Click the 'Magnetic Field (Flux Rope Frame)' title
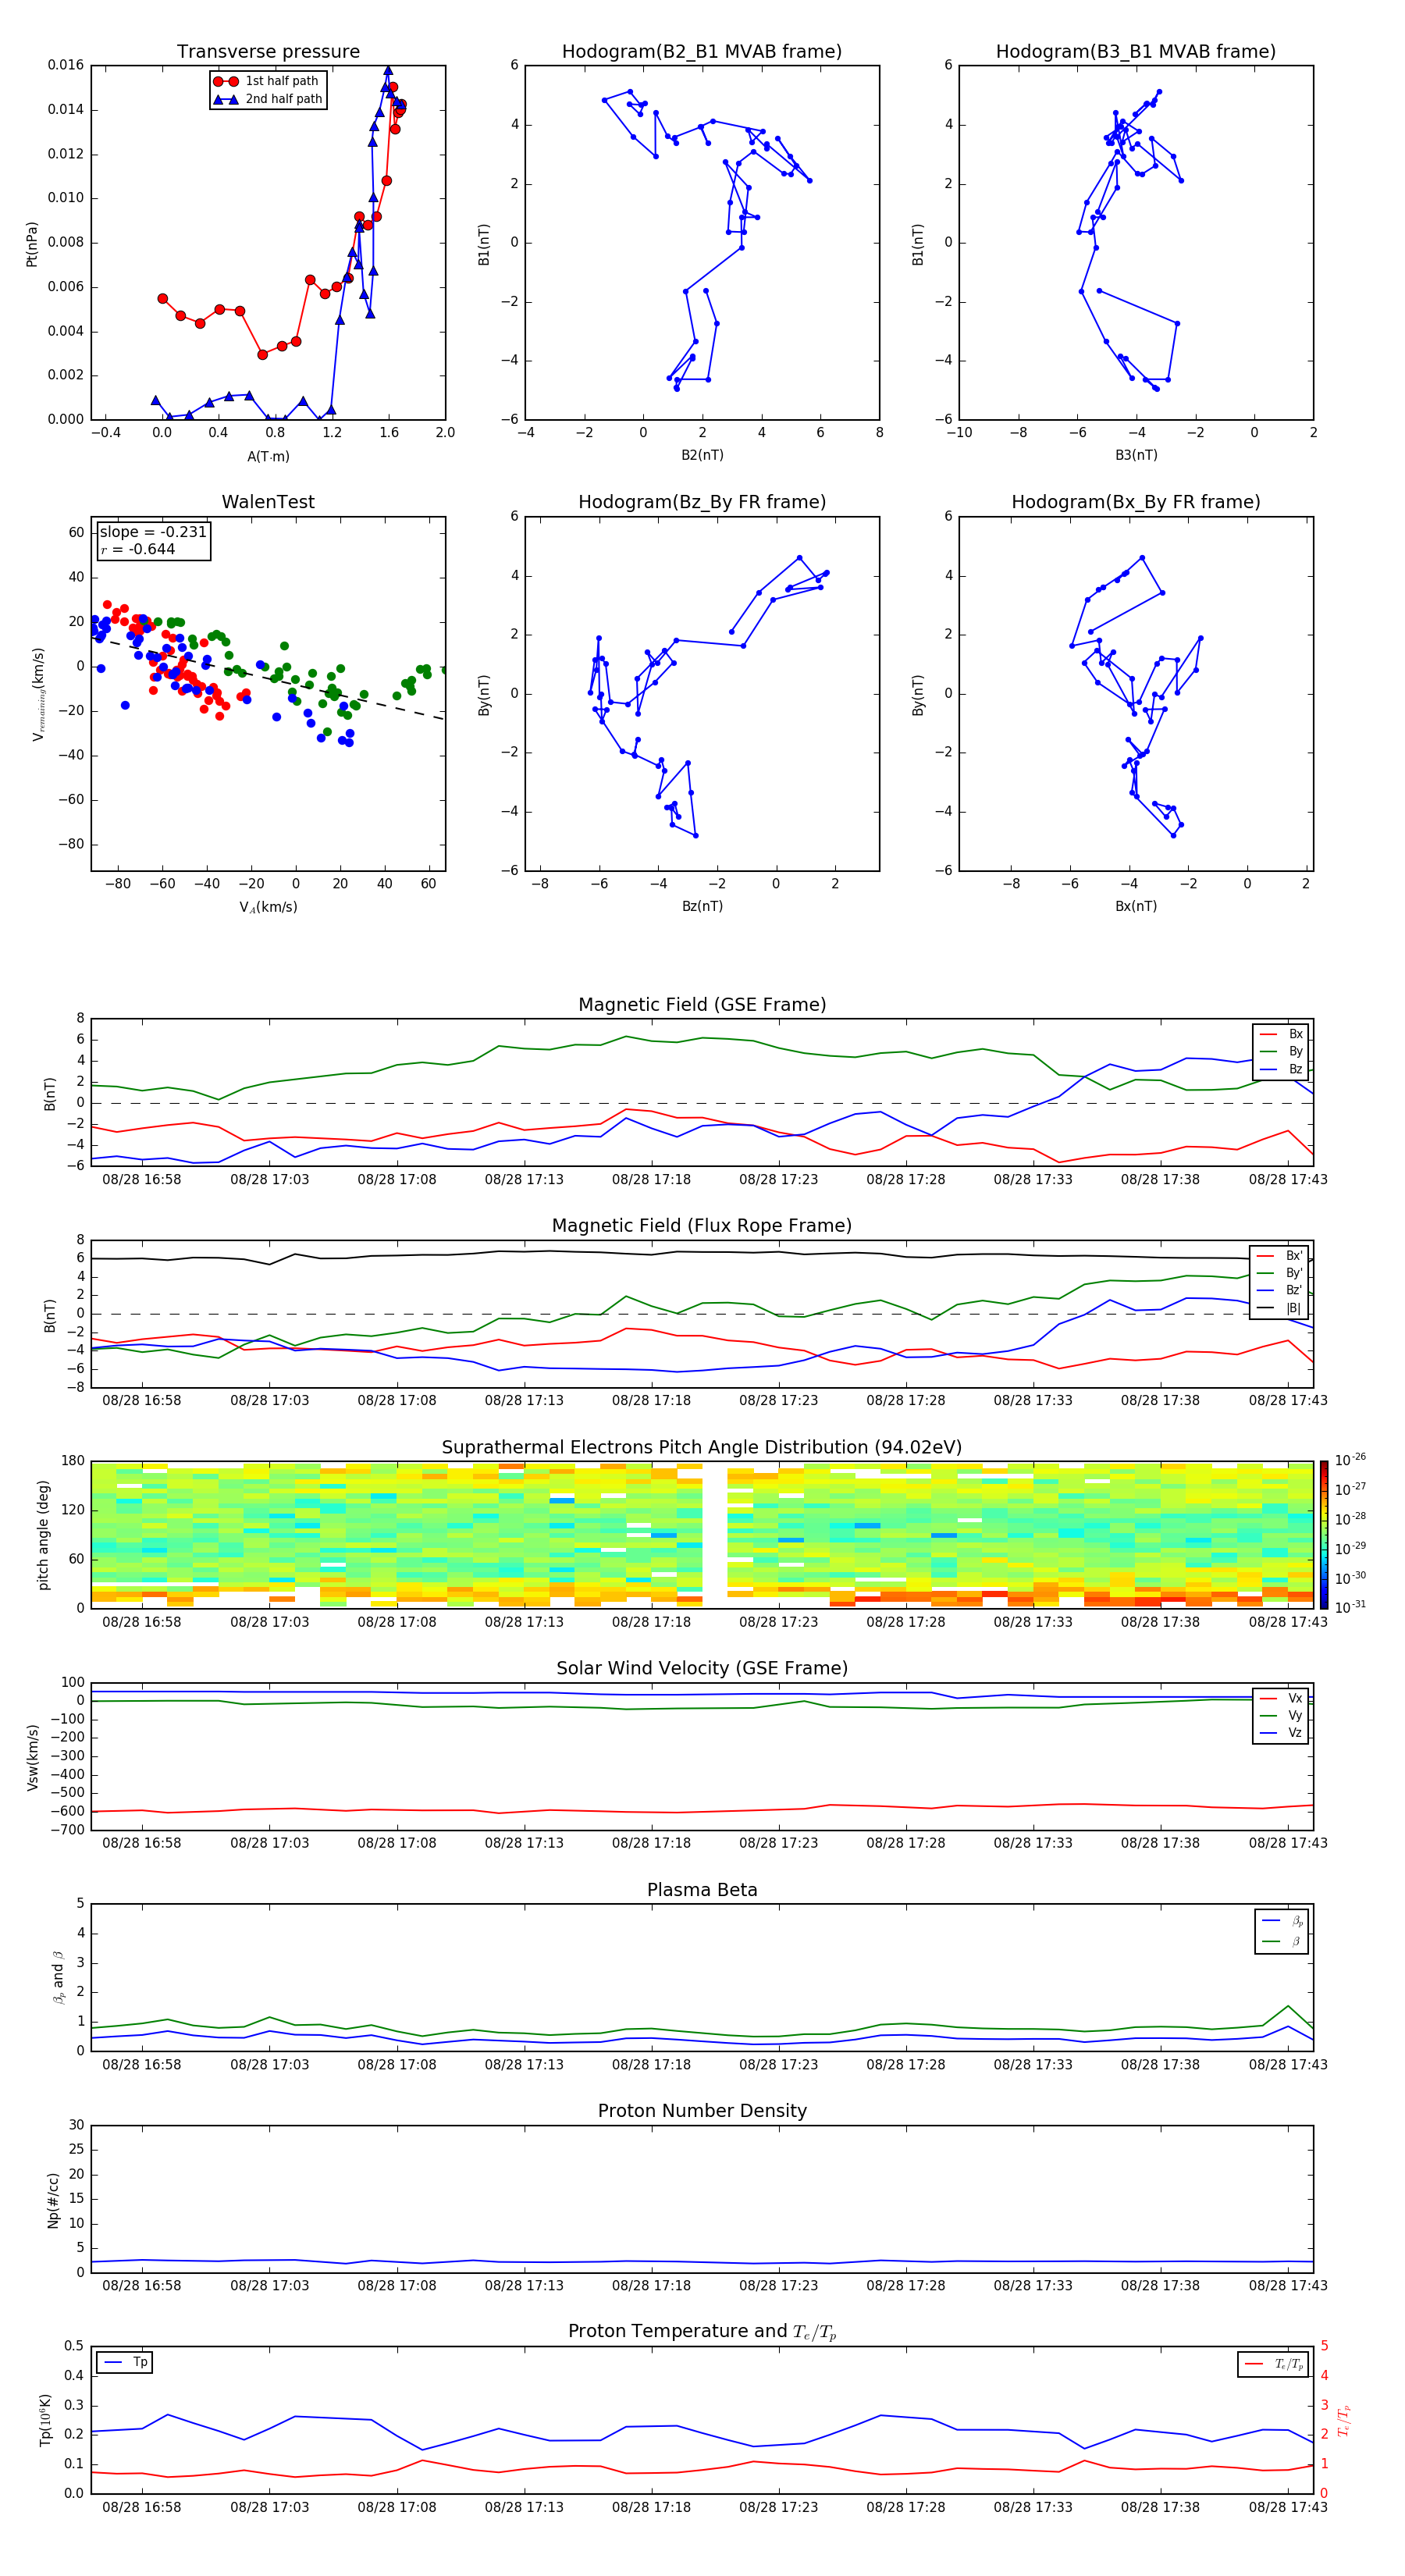This screenshot has width=1405, height=2576. (702, 1226)
